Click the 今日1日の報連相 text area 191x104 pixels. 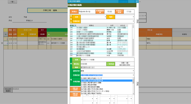40,90
